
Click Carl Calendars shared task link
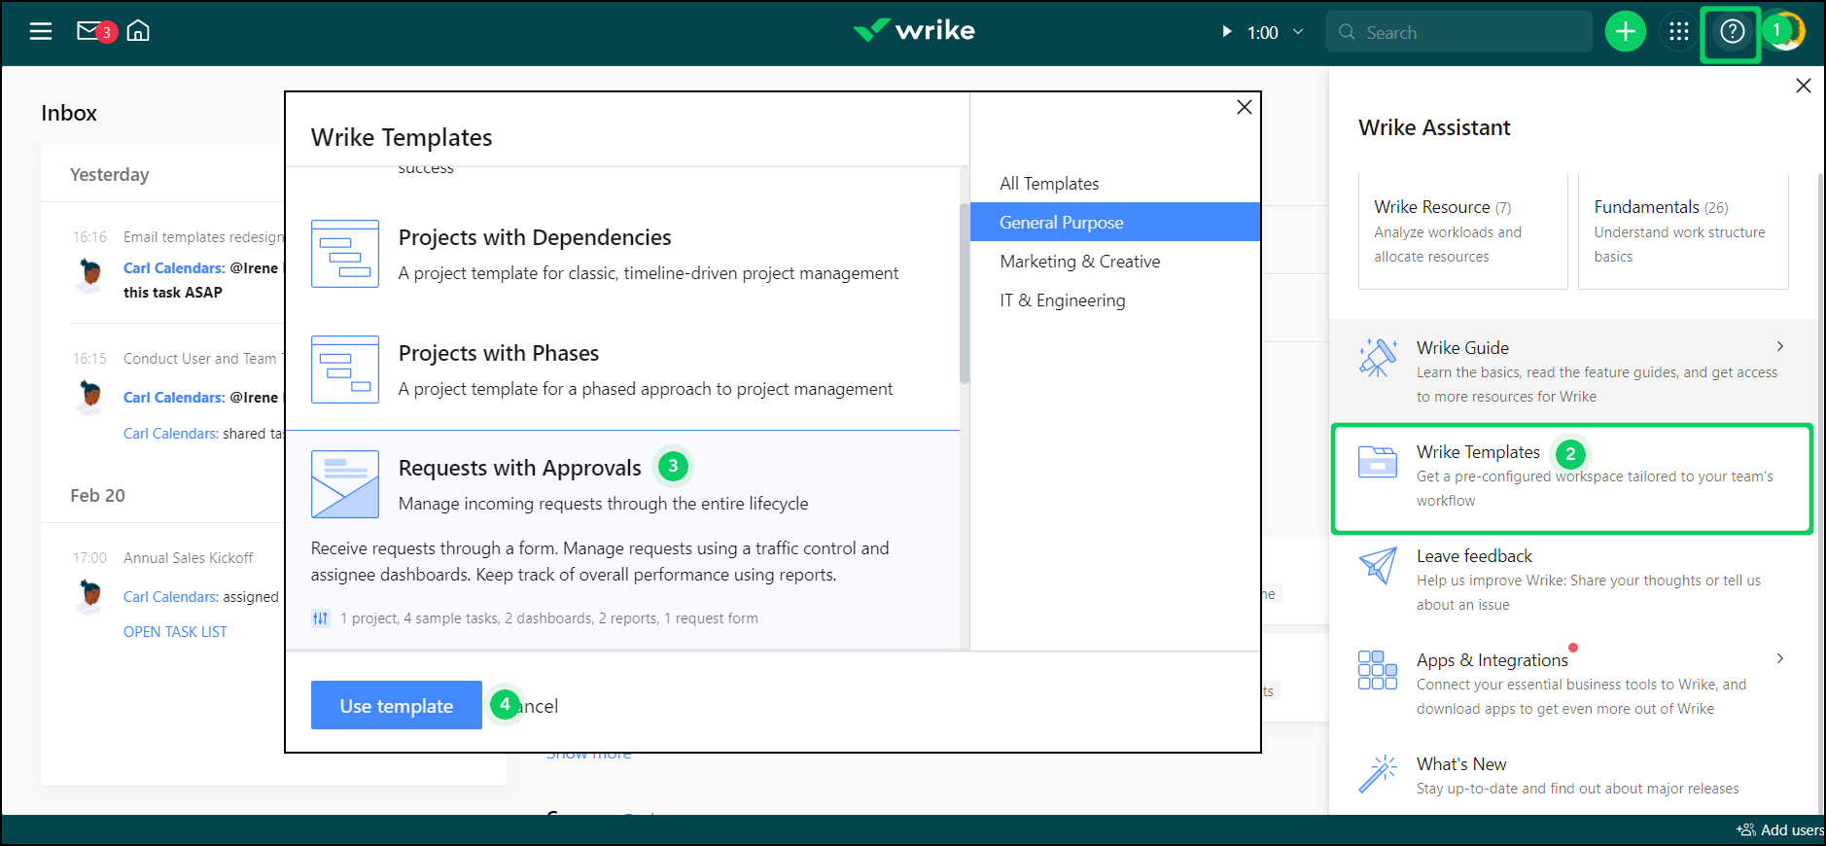tap(171, 434)
